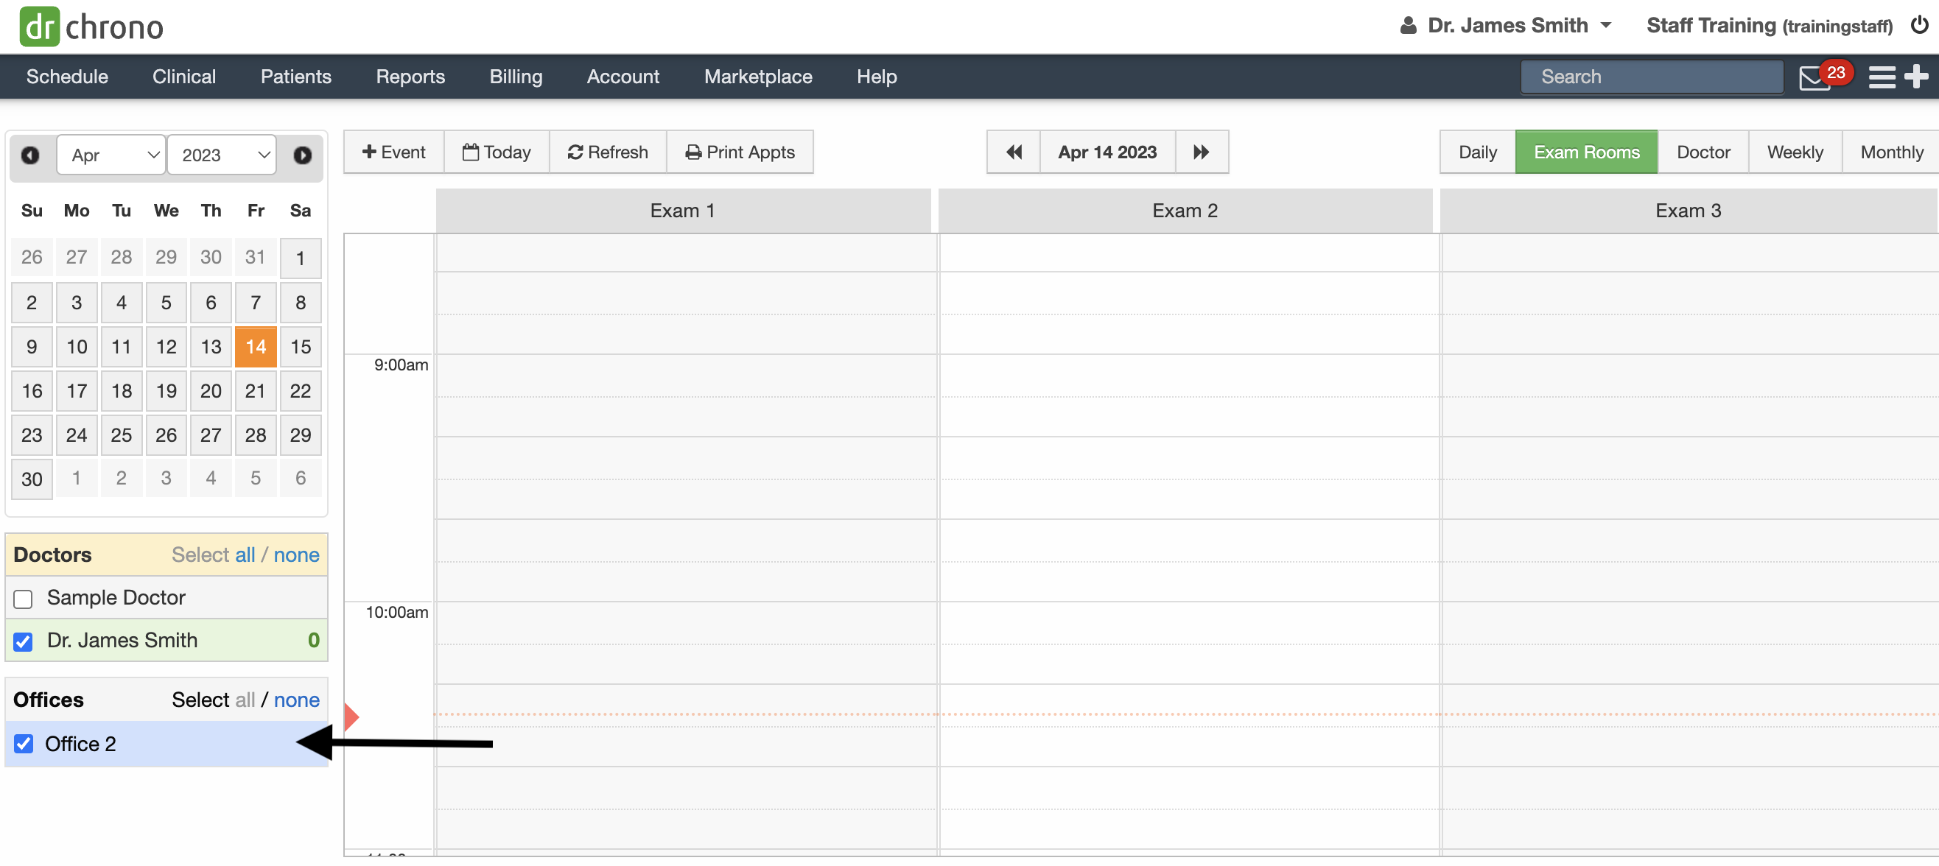Click the plus quick-add icon
This screenshot has height=866, width=1939.
(x=1915, y=77)
